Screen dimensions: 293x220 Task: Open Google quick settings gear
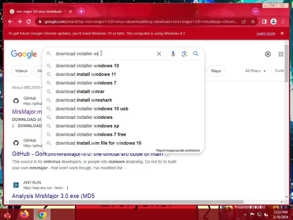coord(268,54)
